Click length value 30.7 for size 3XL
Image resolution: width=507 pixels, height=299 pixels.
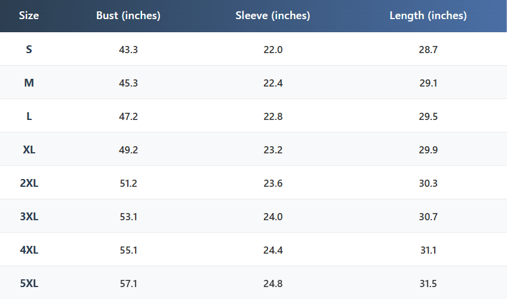coord(428,217)
